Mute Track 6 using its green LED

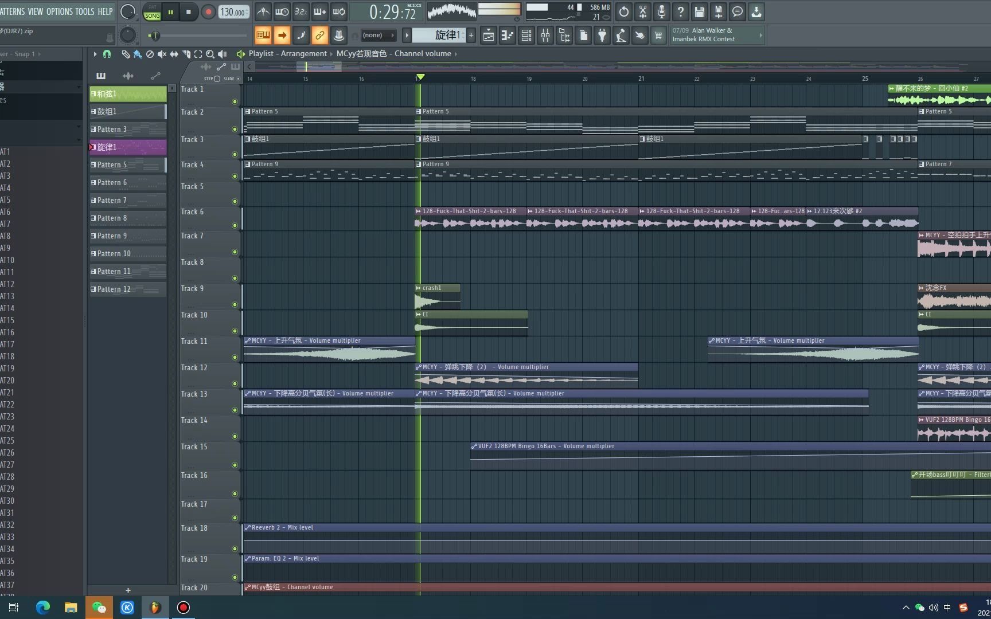[235, 226]
